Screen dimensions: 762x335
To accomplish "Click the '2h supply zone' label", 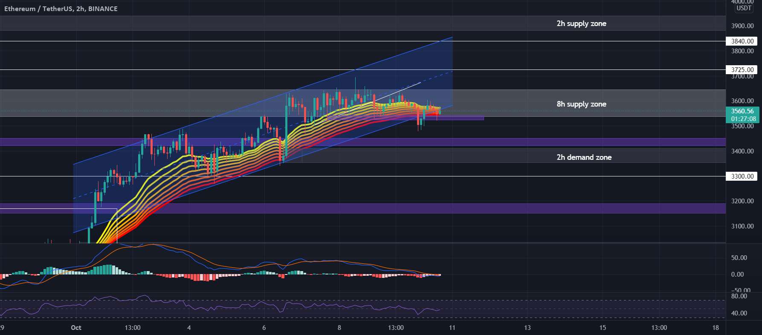I will 581,23.
